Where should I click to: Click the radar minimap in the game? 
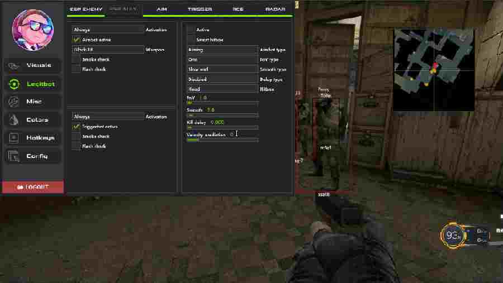[x=434, y=70]
